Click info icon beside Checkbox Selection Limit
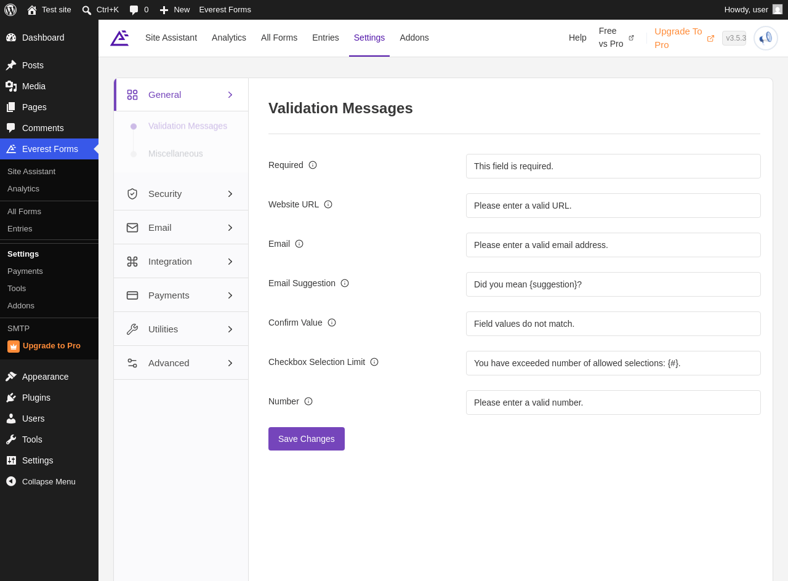 [x=374, y=362]
